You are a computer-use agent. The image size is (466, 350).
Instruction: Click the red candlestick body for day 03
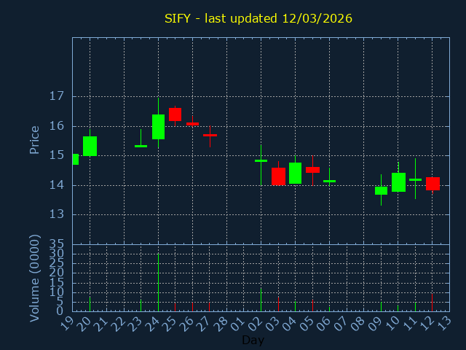278,176
